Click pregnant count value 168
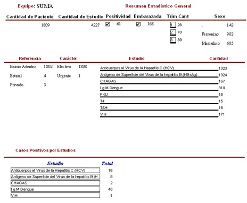247x203 pixels. click(150, 24)
